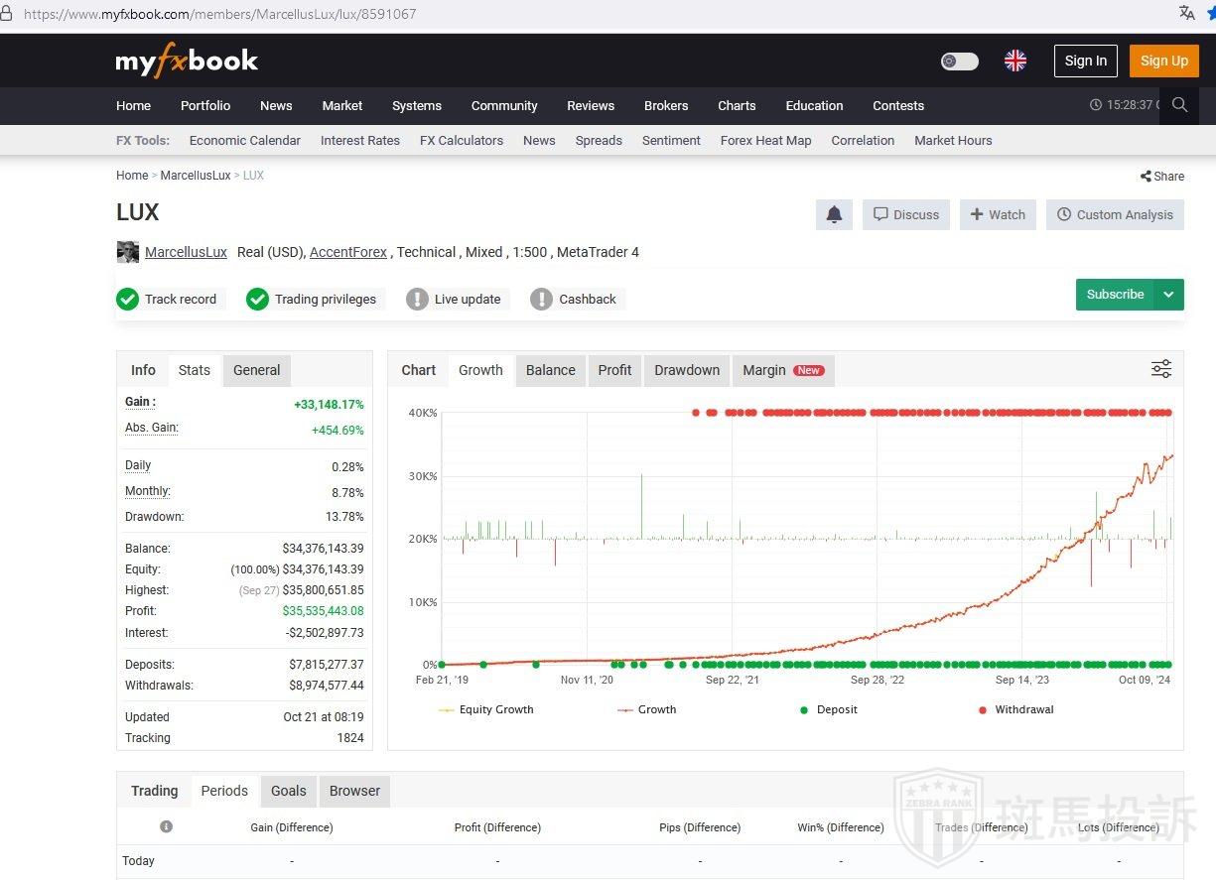This screenshot has width=1216, height=880.
Task: Click the search magnifier icon
Action: [x=1179, y=105]
